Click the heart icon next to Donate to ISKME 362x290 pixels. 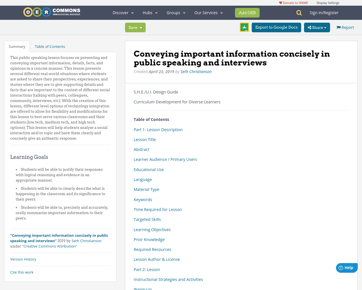[x=280, y=2]
